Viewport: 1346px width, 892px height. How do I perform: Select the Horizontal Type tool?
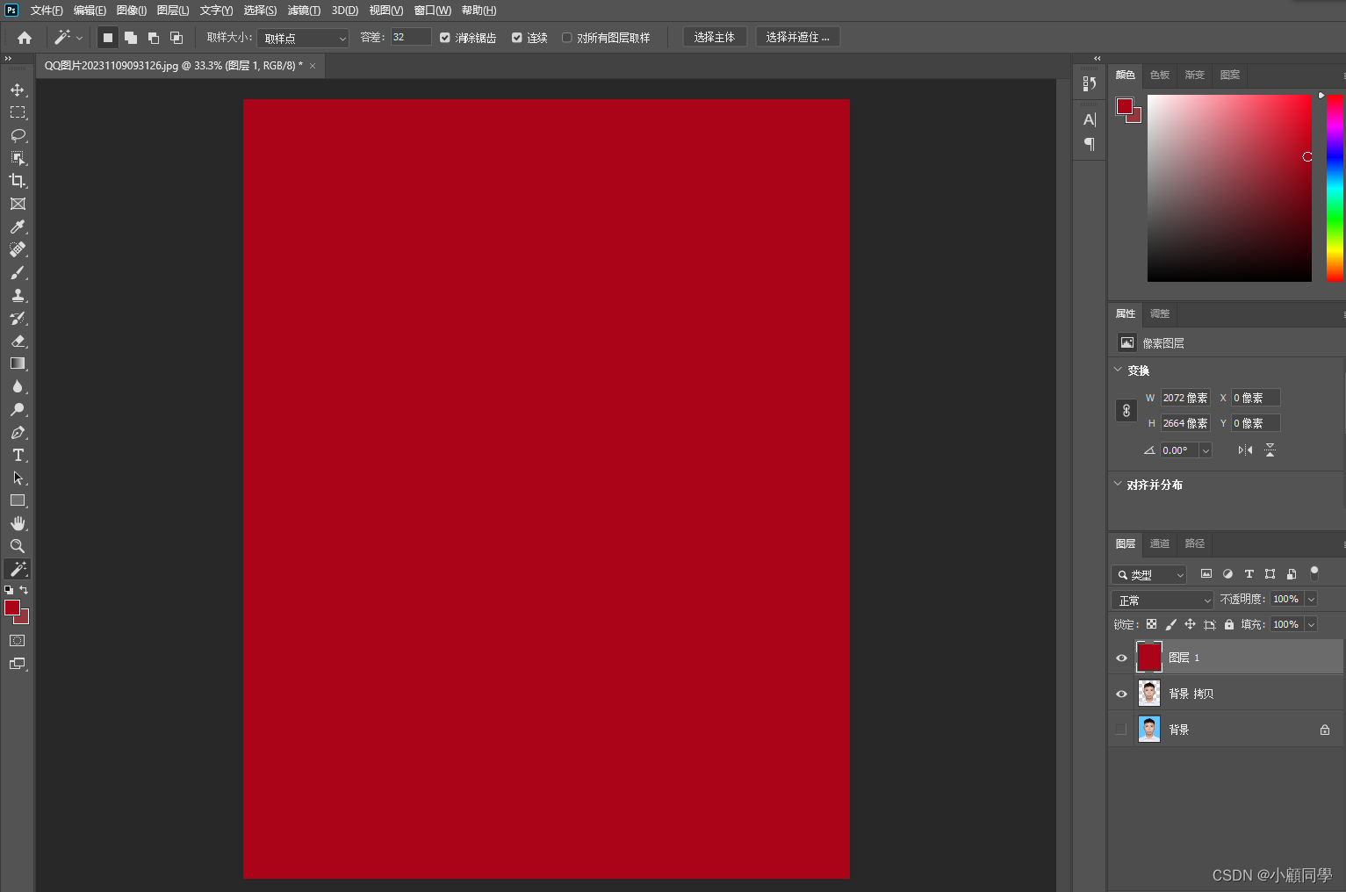pyautogui.click(x=18, y=455)
